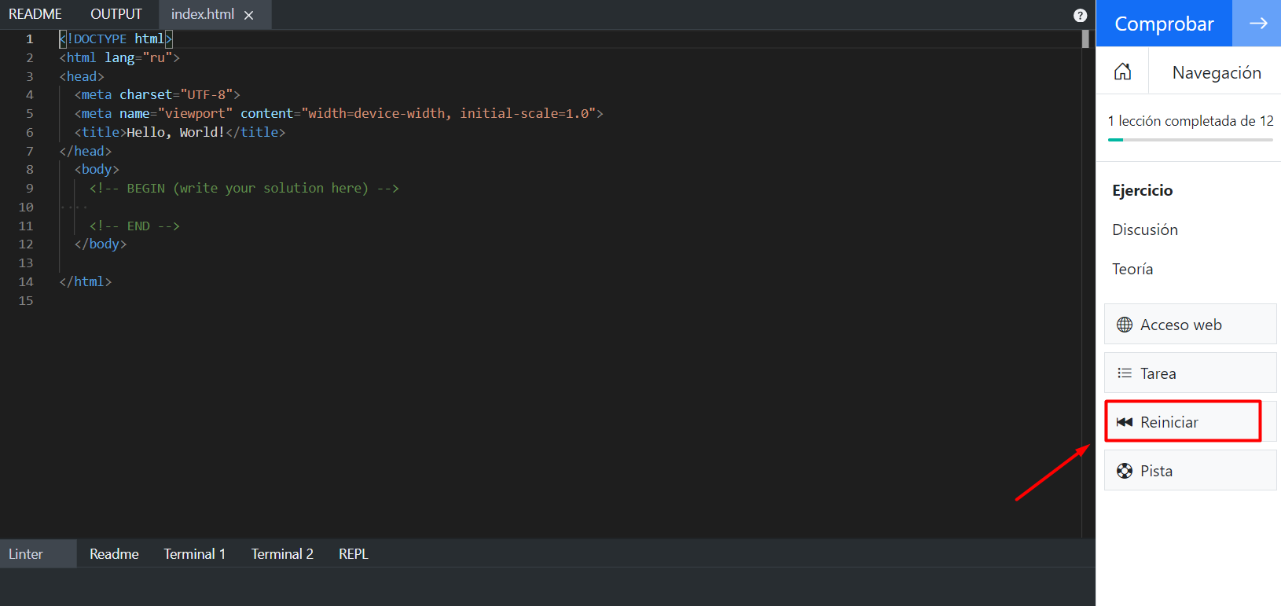The width and height of the screenshot is (1281, 606).
Task: Click the empty line 10 in editor
Action: (314, 207)
